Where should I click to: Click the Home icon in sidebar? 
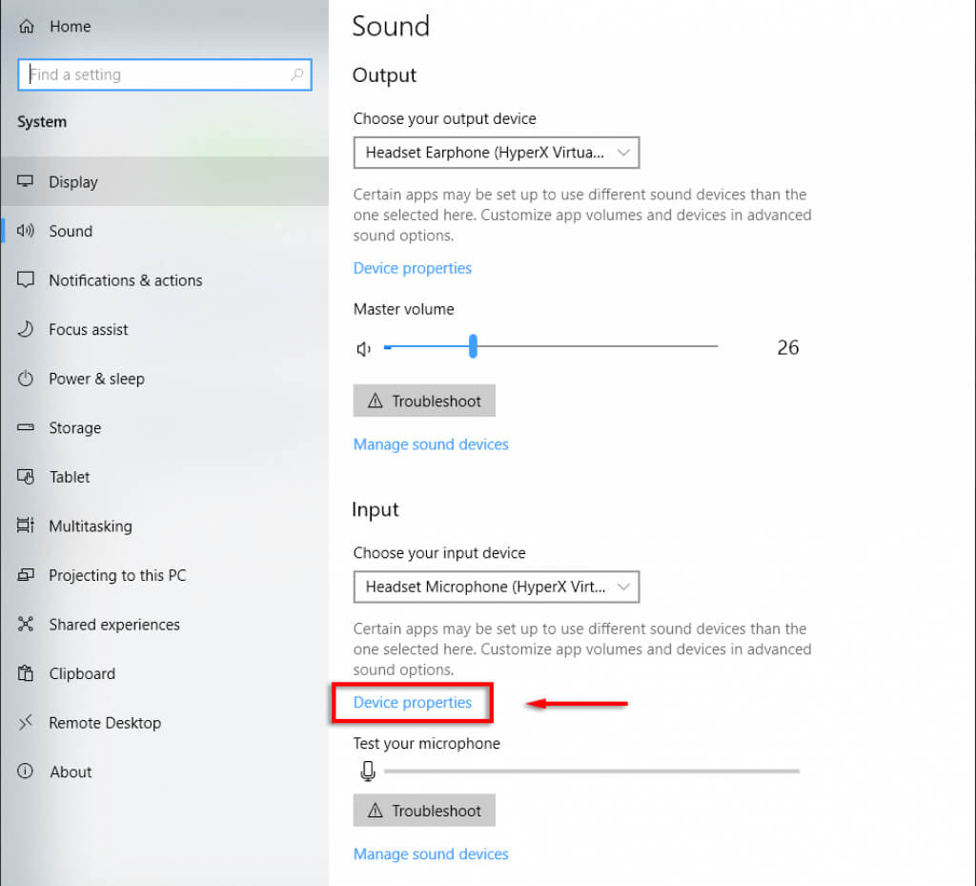tap(26, 27)
